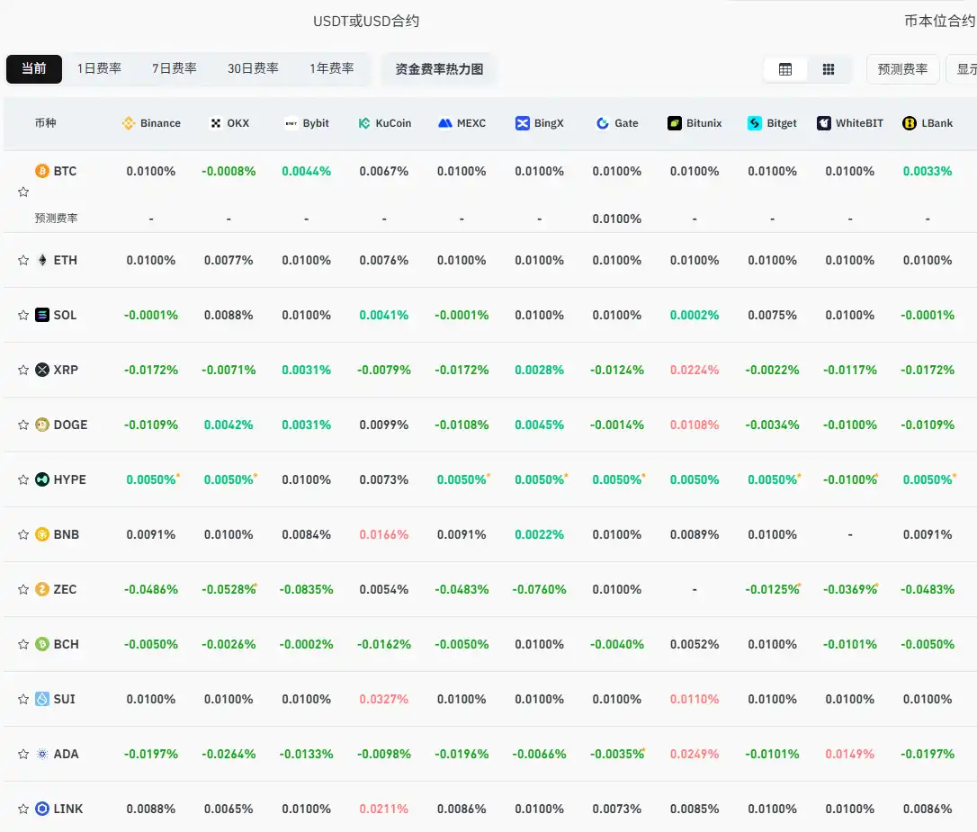The height and width of the screenshot is (832, 977).
Task: Click the XRP coin icon
Action: tap(41, 370)
